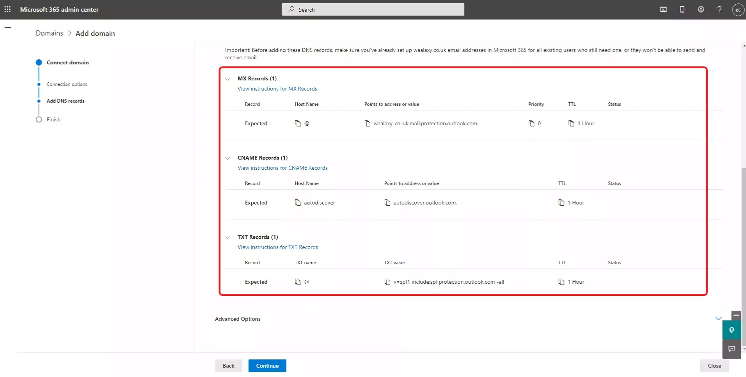Viewport: 746px width, 377px height.
Task: Click the Continue button
Action: coord(267,366)
